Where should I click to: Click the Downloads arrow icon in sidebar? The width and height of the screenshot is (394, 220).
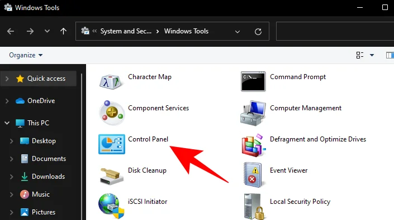click(25, 177)
